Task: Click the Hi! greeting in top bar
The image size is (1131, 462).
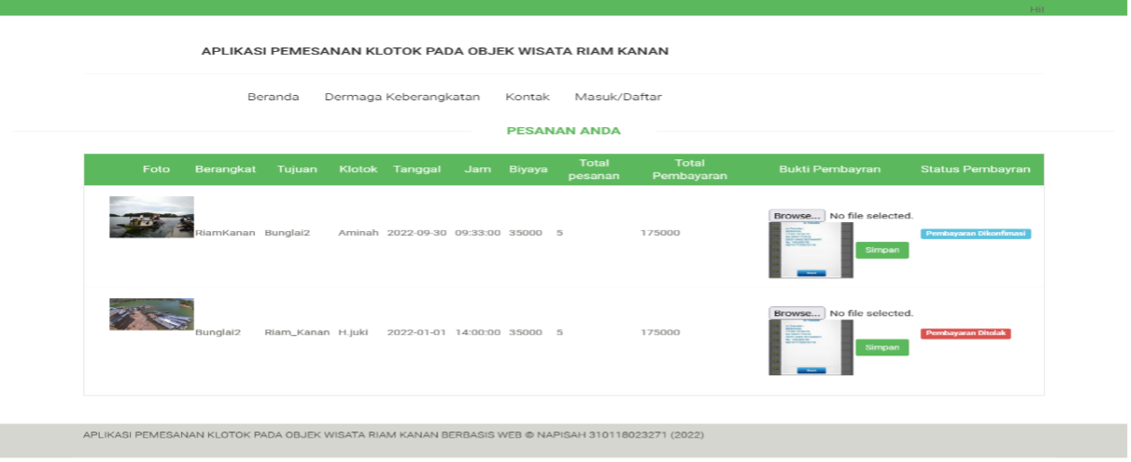Action: point(1037,9)
